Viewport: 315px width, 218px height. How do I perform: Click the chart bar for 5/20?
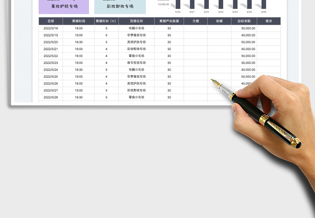[x=178, y=4]
